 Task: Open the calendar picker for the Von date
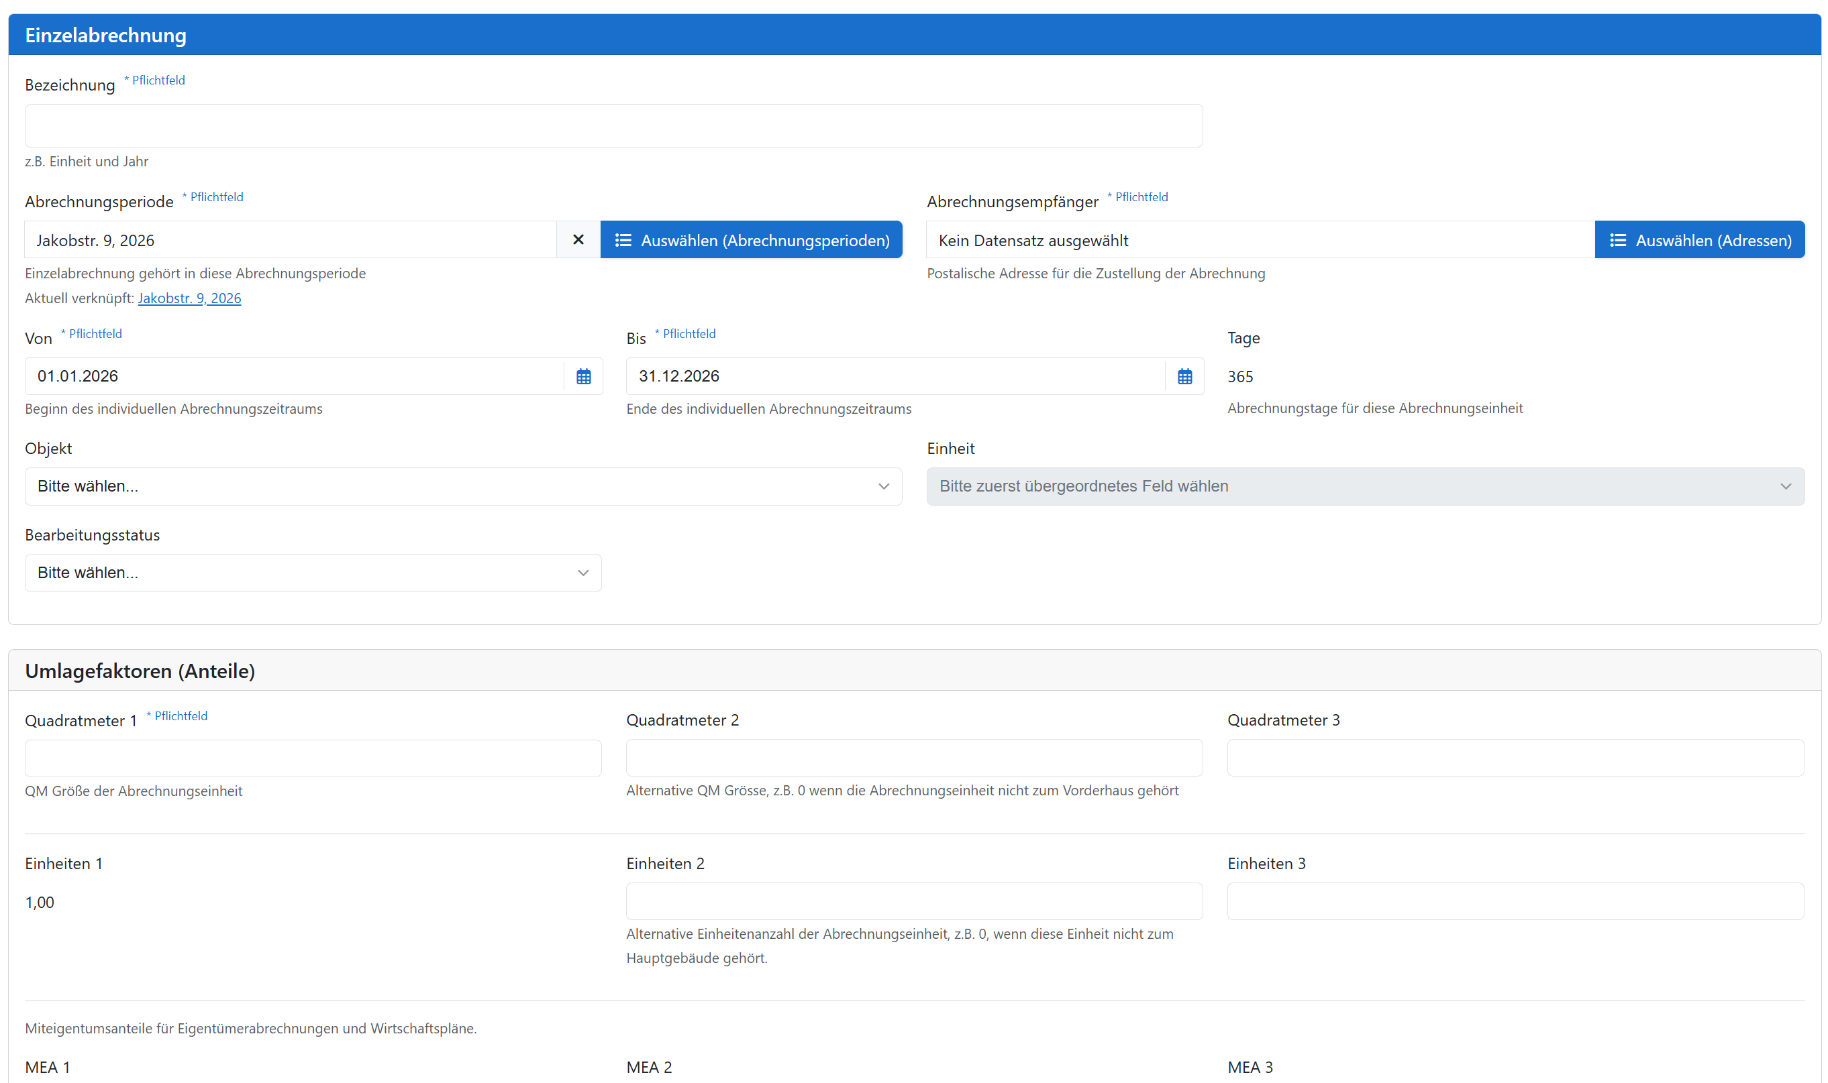click(x=582, y=377)
